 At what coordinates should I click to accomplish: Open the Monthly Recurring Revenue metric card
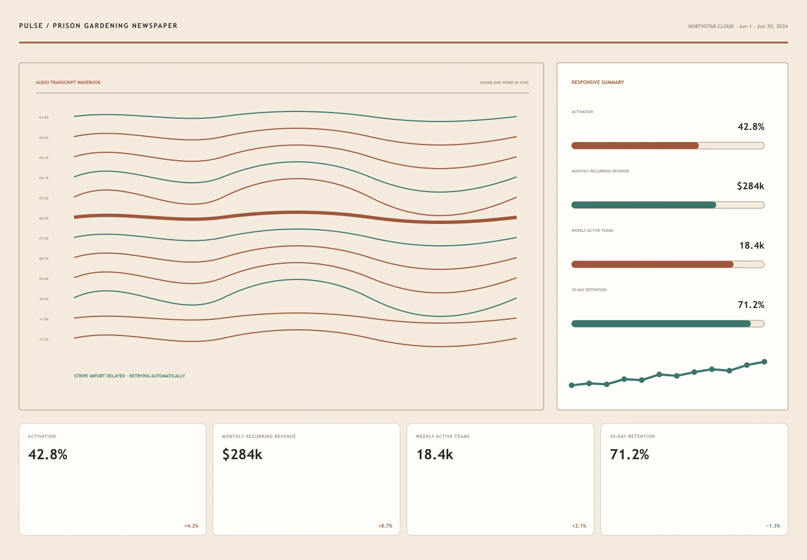tap(307, 479)
